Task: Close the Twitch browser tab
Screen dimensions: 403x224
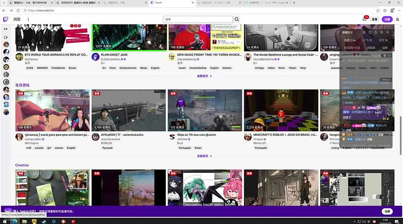Action: click(193, 3)
